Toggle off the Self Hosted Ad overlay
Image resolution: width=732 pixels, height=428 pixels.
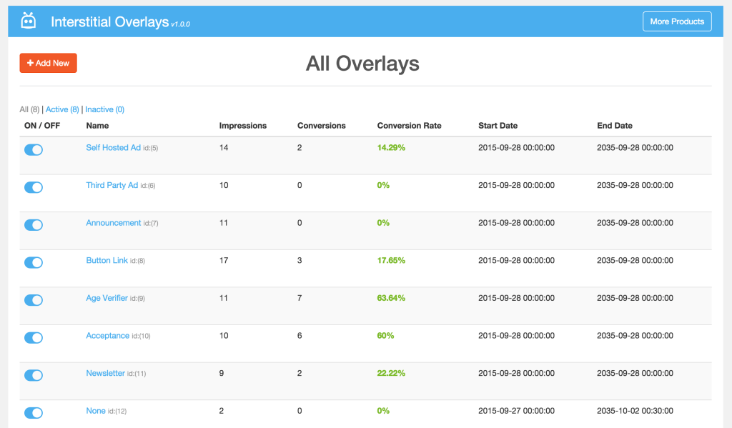34,149
